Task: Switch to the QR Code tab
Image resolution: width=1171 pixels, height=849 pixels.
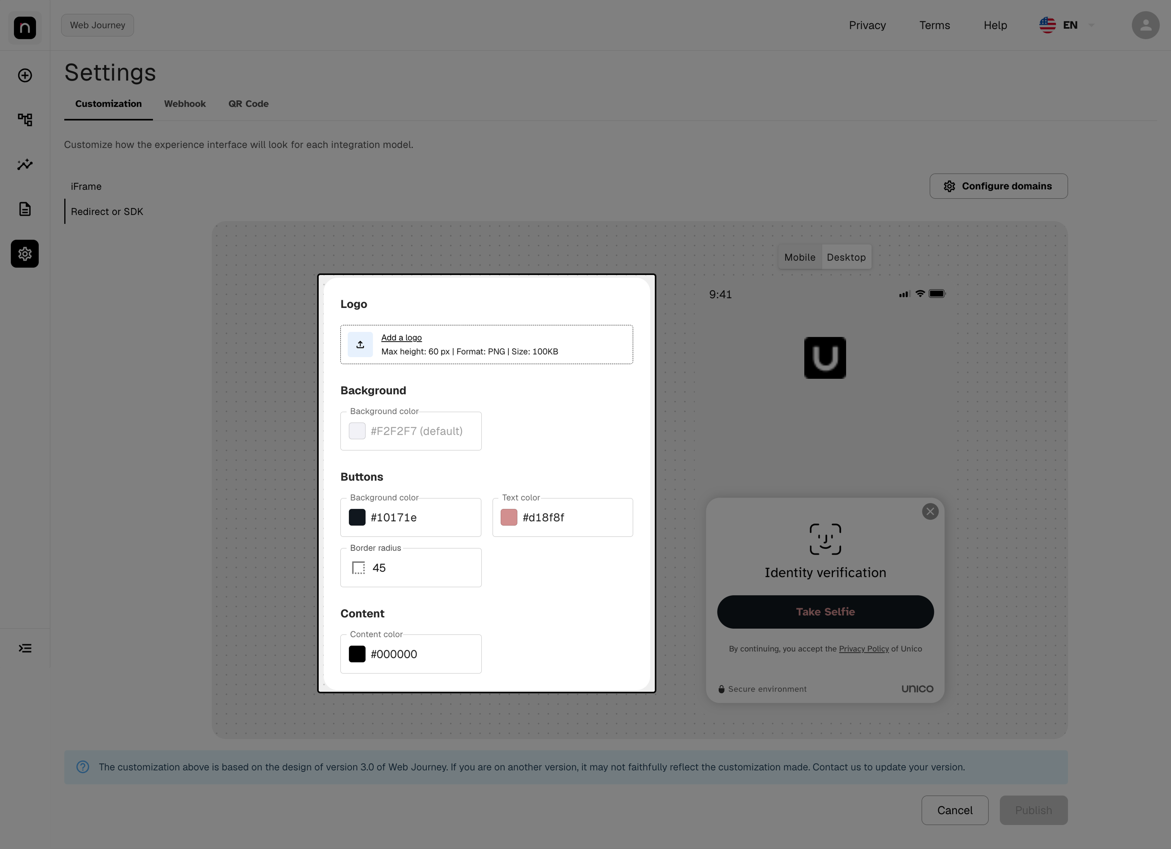Action: (x=248, y=104)
